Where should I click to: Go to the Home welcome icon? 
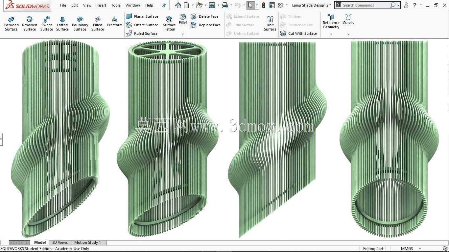[178, 5]
